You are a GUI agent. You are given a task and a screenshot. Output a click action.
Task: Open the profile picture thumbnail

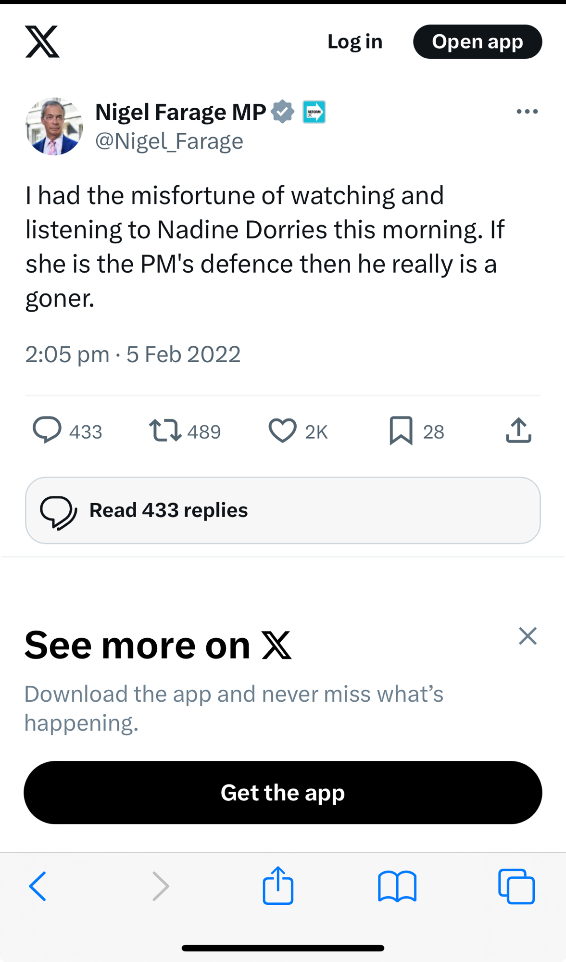coord(54,127)
